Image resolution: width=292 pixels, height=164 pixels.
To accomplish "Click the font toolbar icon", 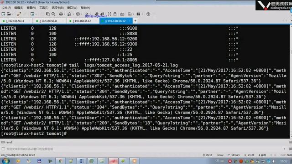I will coord(87,14).
